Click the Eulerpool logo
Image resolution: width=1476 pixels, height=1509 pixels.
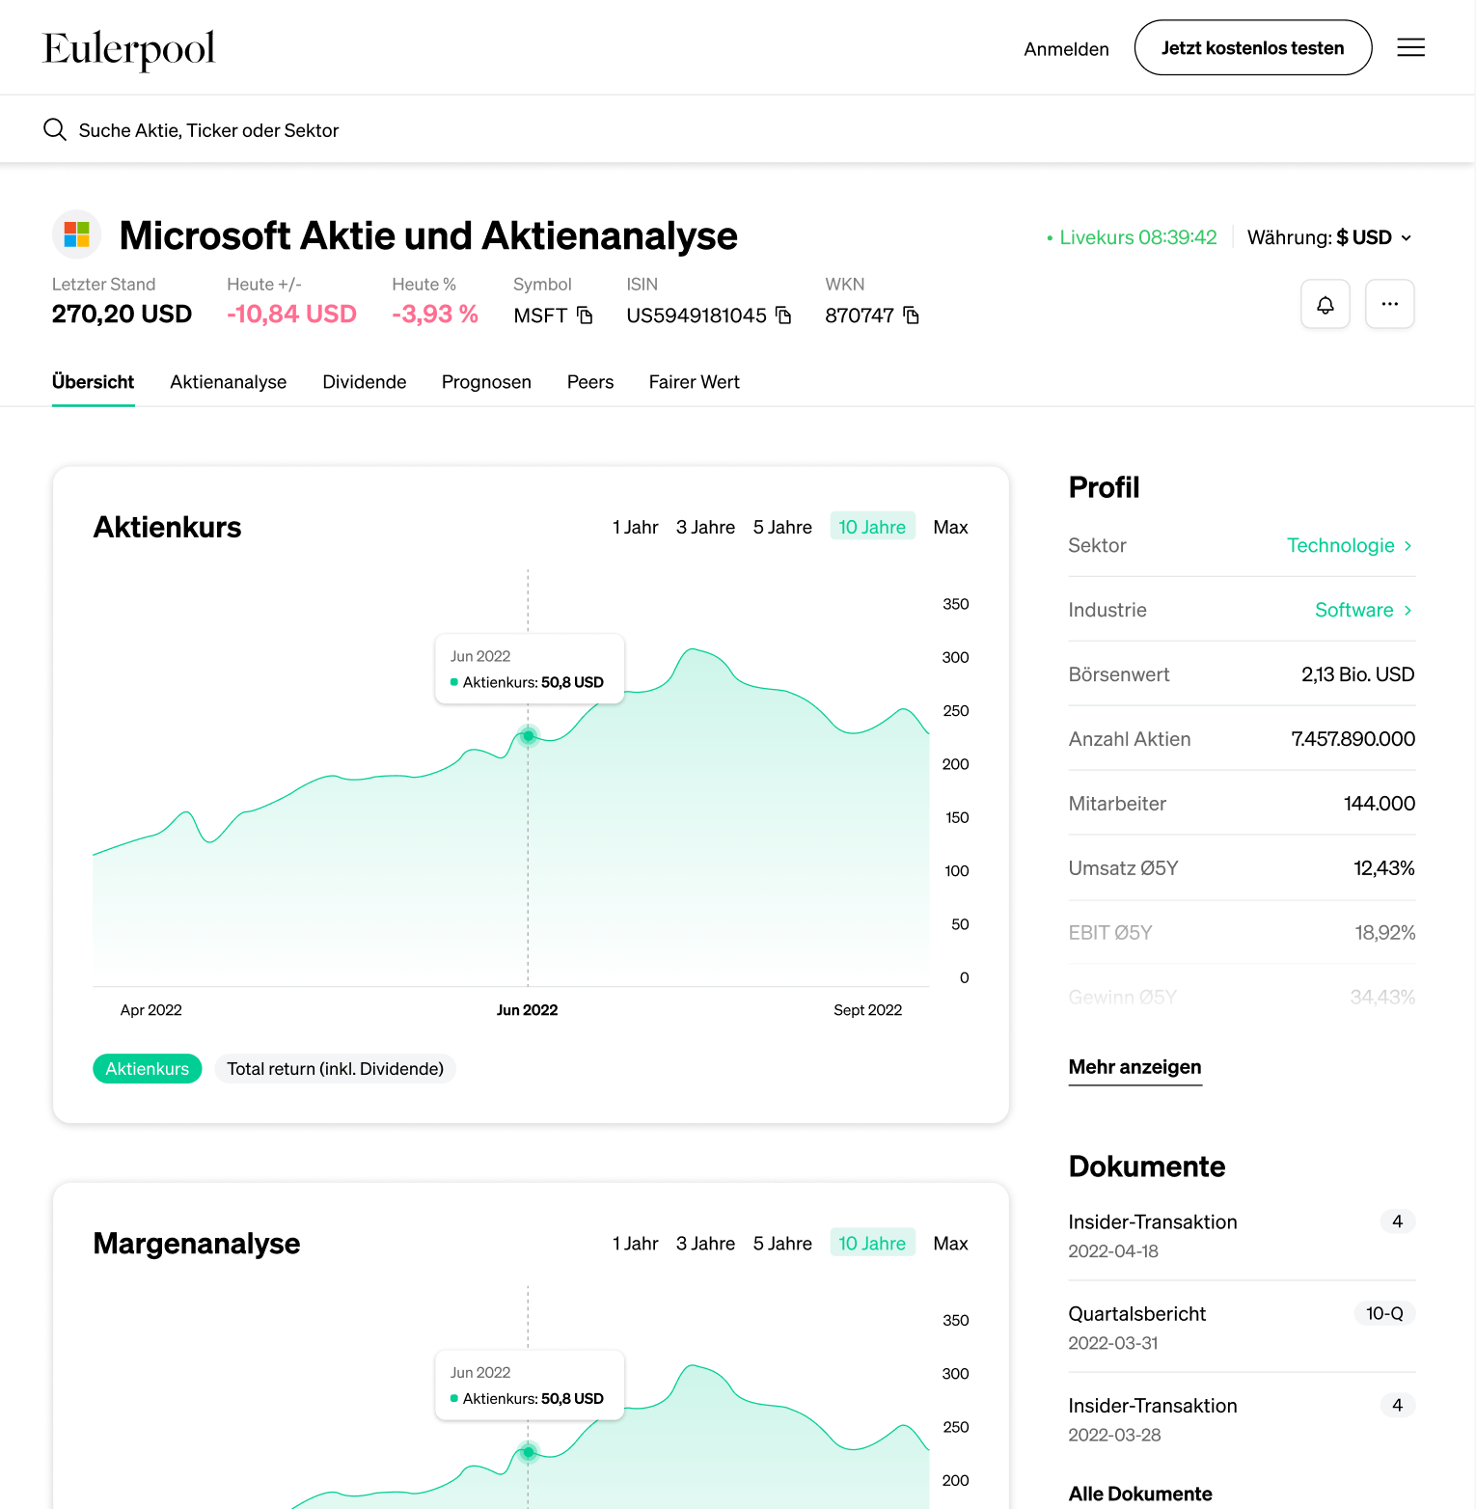pyautogui.click(x=129, y=49)
